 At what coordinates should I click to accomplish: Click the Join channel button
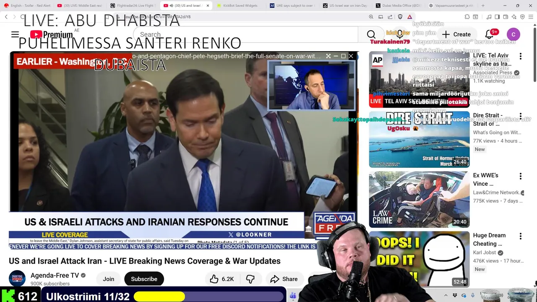tap(109, 279)
